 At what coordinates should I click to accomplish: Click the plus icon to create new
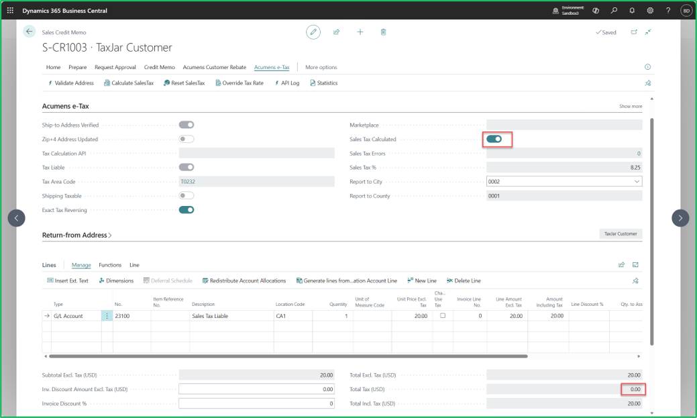(x=360, y=32)
